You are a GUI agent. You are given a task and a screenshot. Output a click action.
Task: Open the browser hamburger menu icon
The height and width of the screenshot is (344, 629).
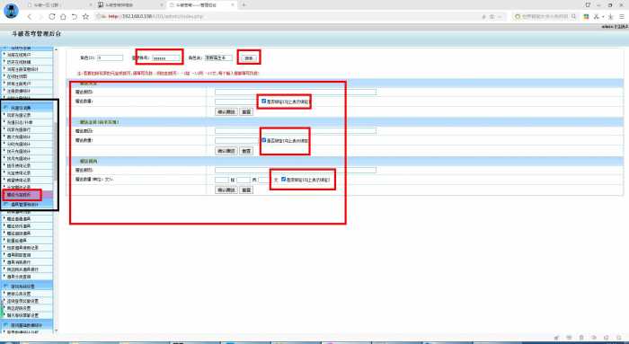[x=622, y=16]
